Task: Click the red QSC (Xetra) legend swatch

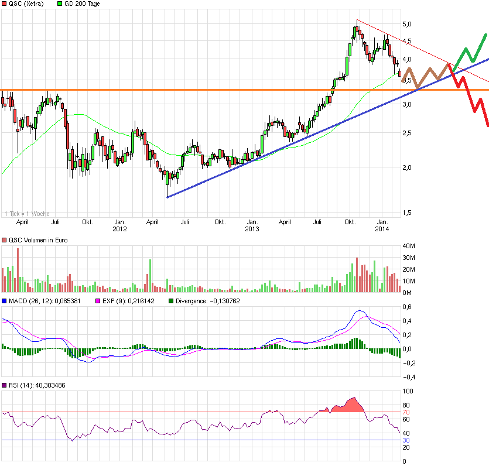Action: [x=4, y=4]
